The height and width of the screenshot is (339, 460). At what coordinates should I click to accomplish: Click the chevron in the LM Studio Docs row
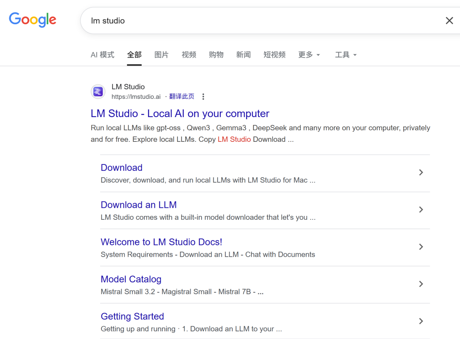pyautogui.click(x=421, y=247)
